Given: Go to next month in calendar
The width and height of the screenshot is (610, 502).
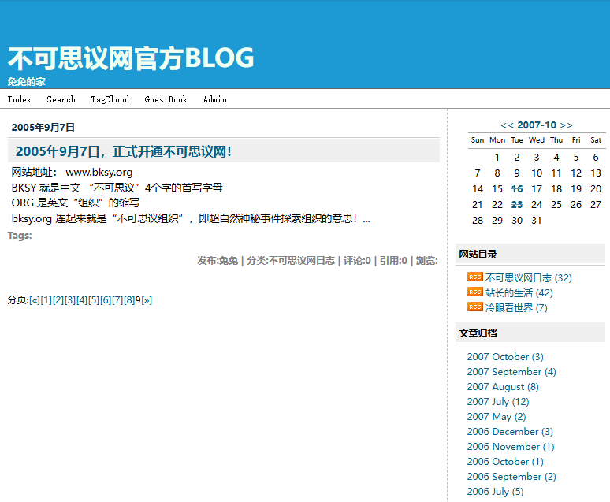Looking at the screenshot, I should tap(566, 125).
